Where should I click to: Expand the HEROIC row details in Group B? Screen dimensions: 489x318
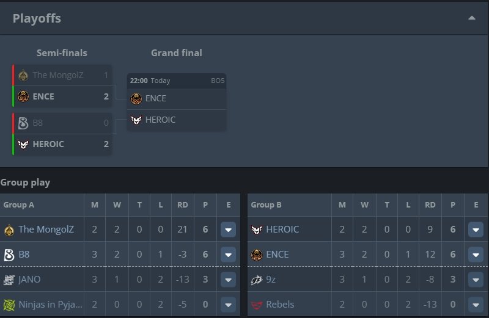click(476, 229)
